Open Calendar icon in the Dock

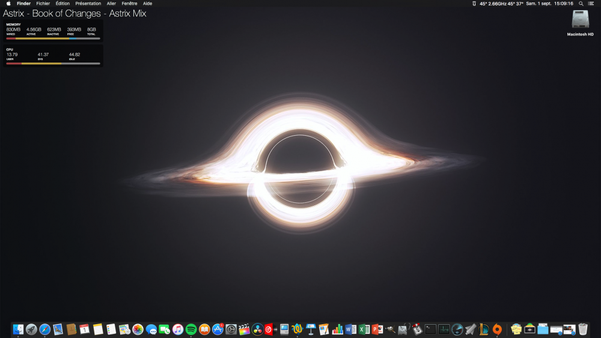85,329
